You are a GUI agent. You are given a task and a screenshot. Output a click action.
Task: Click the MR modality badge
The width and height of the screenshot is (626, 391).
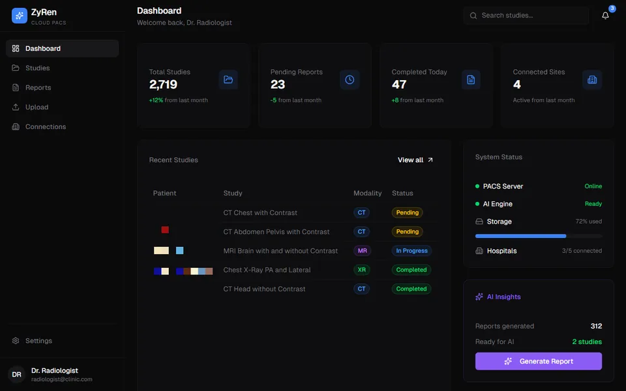point(362,251)
